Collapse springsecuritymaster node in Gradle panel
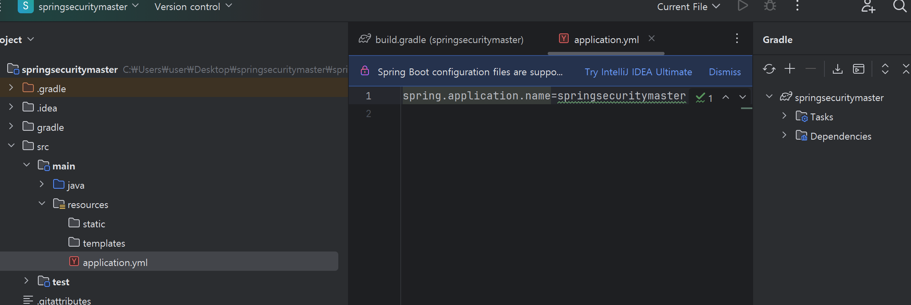 [769, 96]
